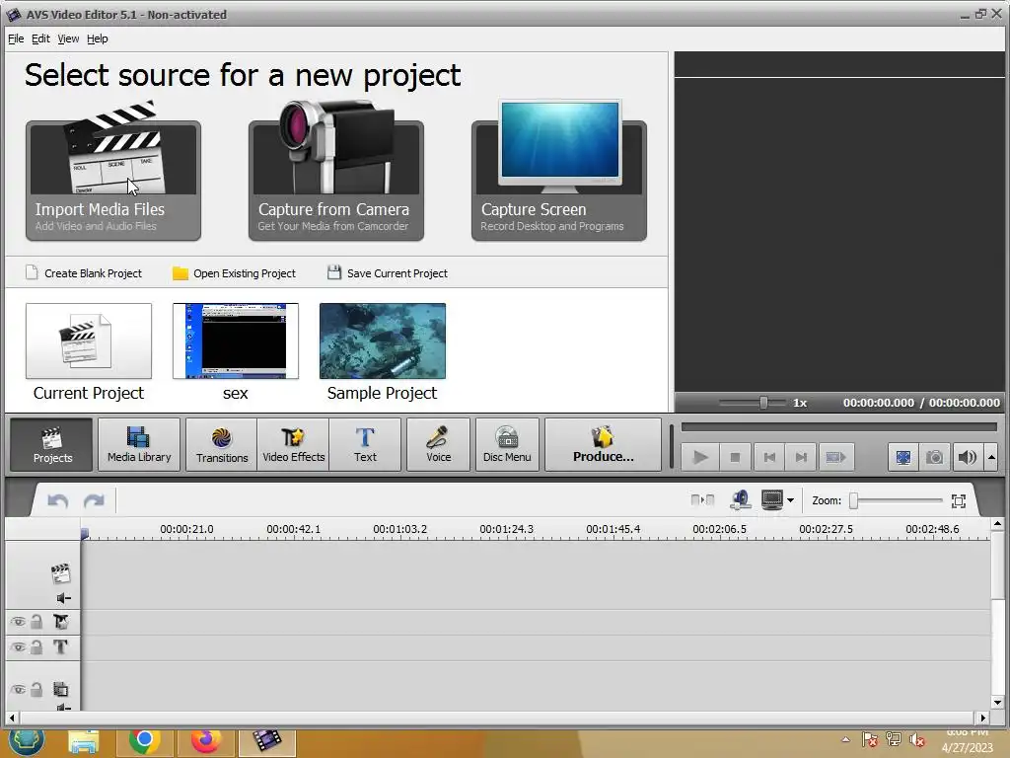The width and height of the screenshot is (1010, 758).
Task: Redo the last timeline action
Action: click(x=94, y=500)
